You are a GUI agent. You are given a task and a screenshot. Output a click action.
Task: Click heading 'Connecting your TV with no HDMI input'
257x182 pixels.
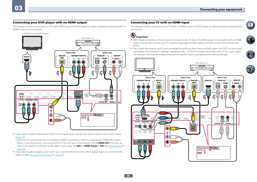pyautogui.click(x=160, y=22)
